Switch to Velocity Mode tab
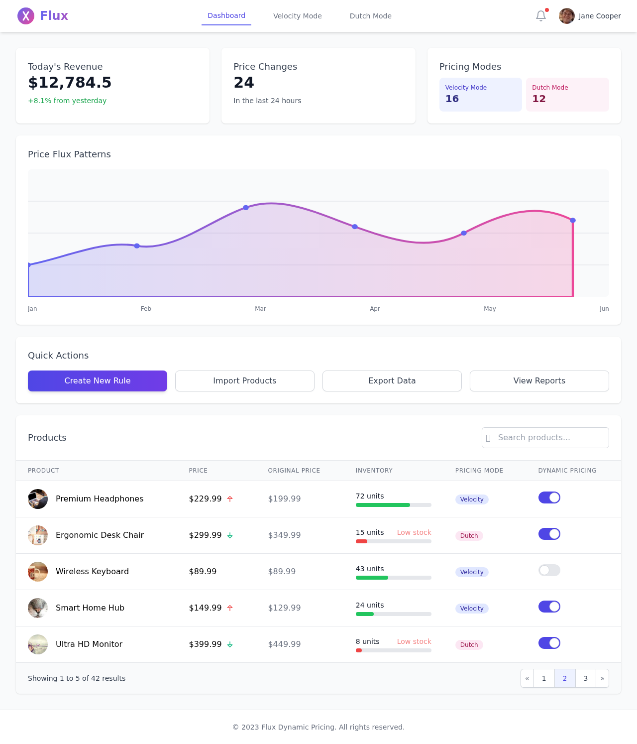The image size is (637, 744). coord(297,15)
